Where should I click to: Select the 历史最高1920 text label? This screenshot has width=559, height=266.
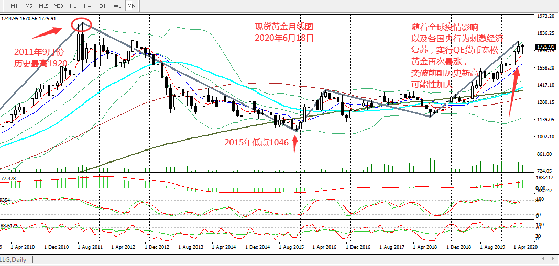(41, 64)
